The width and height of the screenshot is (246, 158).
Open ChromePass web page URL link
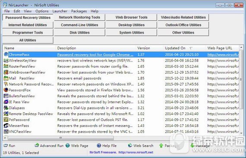coord(223,55)
